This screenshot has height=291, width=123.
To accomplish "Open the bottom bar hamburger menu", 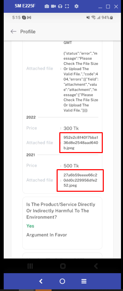I will 84,281.
